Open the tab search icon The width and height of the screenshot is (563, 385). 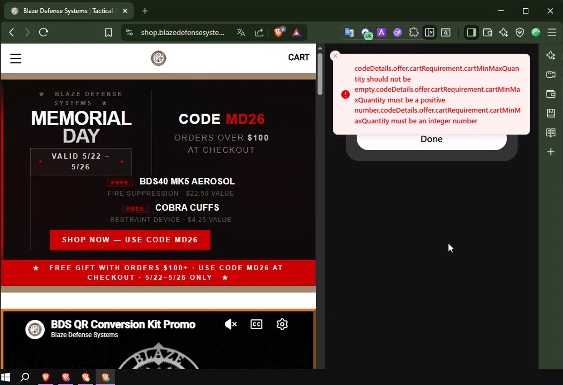446,33
